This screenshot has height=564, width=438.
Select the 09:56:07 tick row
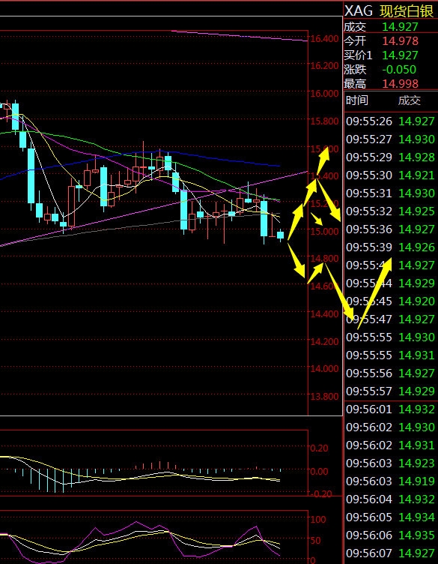click(391, 553)
